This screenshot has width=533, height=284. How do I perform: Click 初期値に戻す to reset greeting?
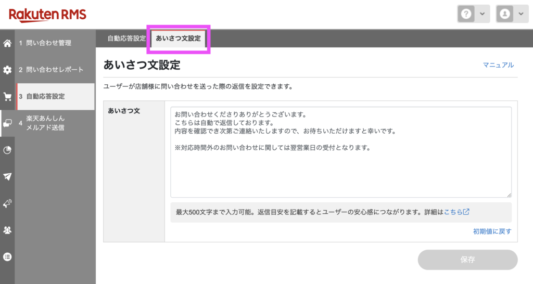(x=492, y=231)
